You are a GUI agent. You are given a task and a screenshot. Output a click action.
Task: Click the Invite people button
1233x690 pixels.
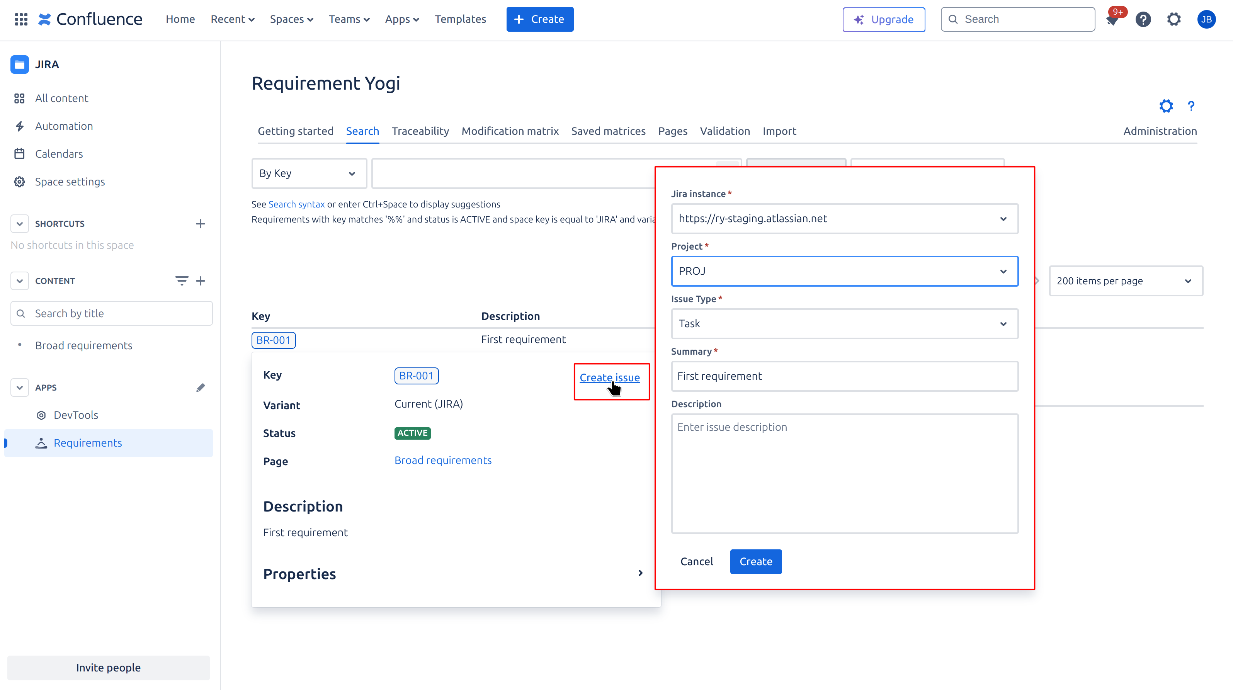point(108,668)
